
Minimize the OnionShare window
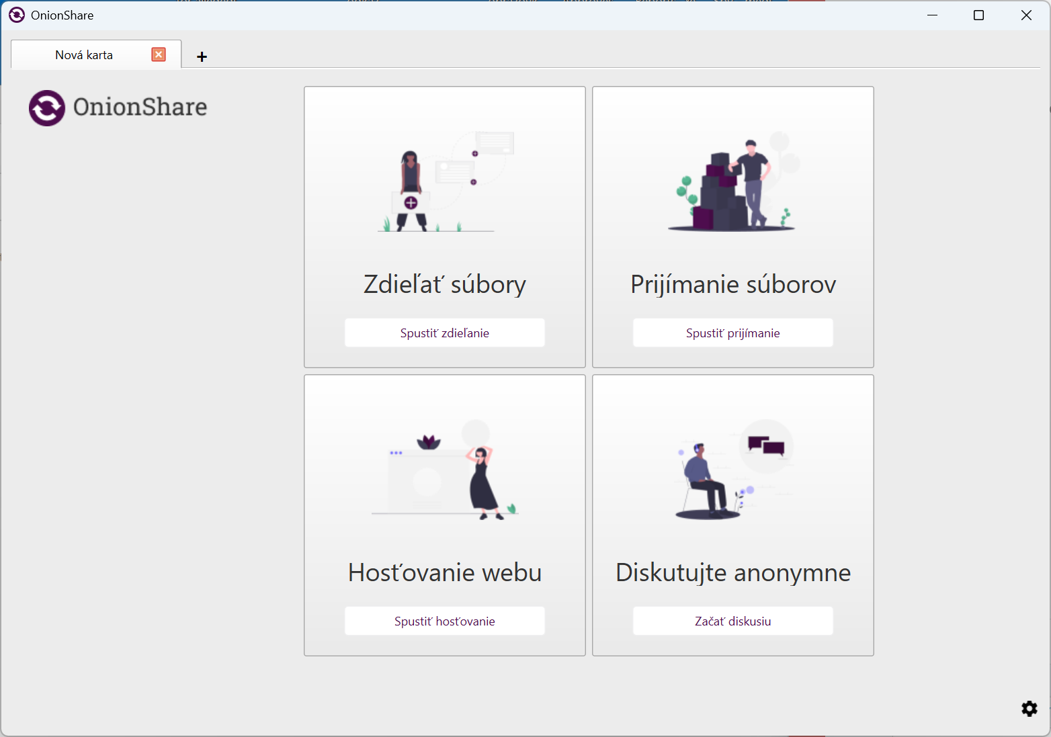click(x=932, y=15)
